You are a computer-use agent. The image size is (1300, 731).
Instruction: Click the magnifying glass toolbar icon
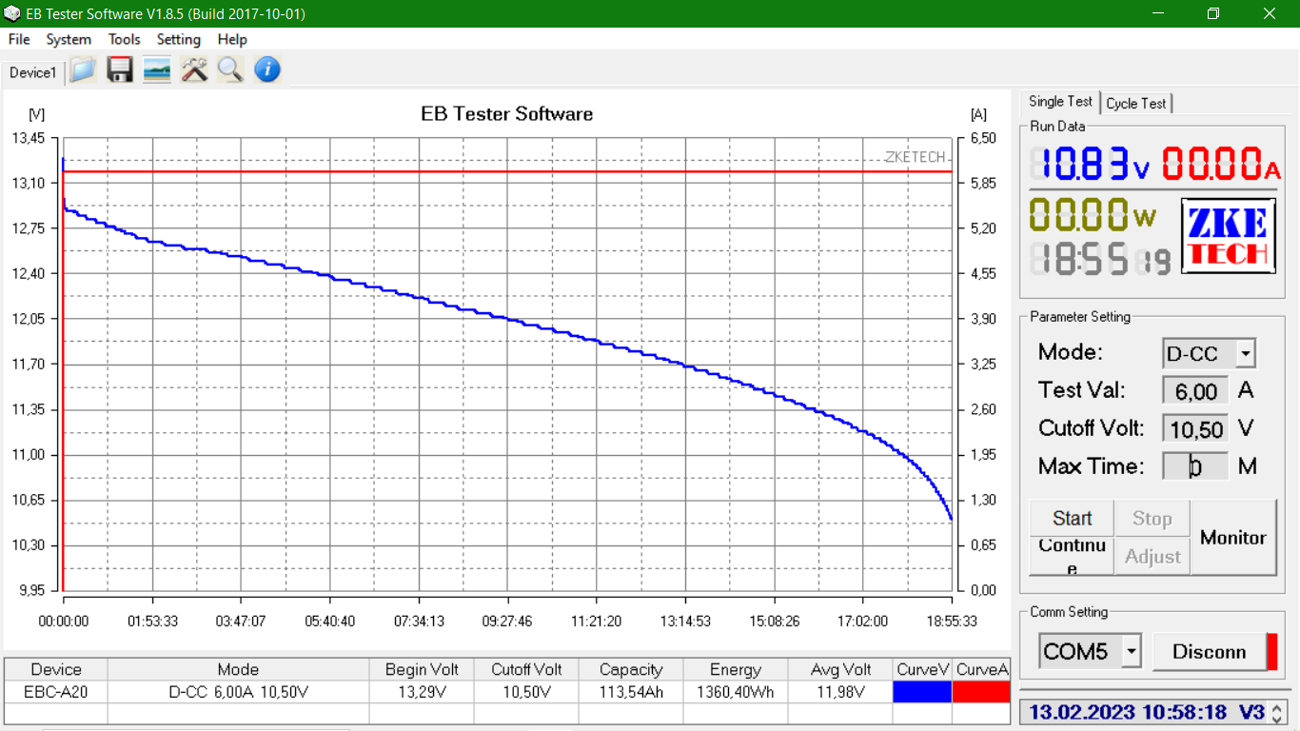point(230,69)
